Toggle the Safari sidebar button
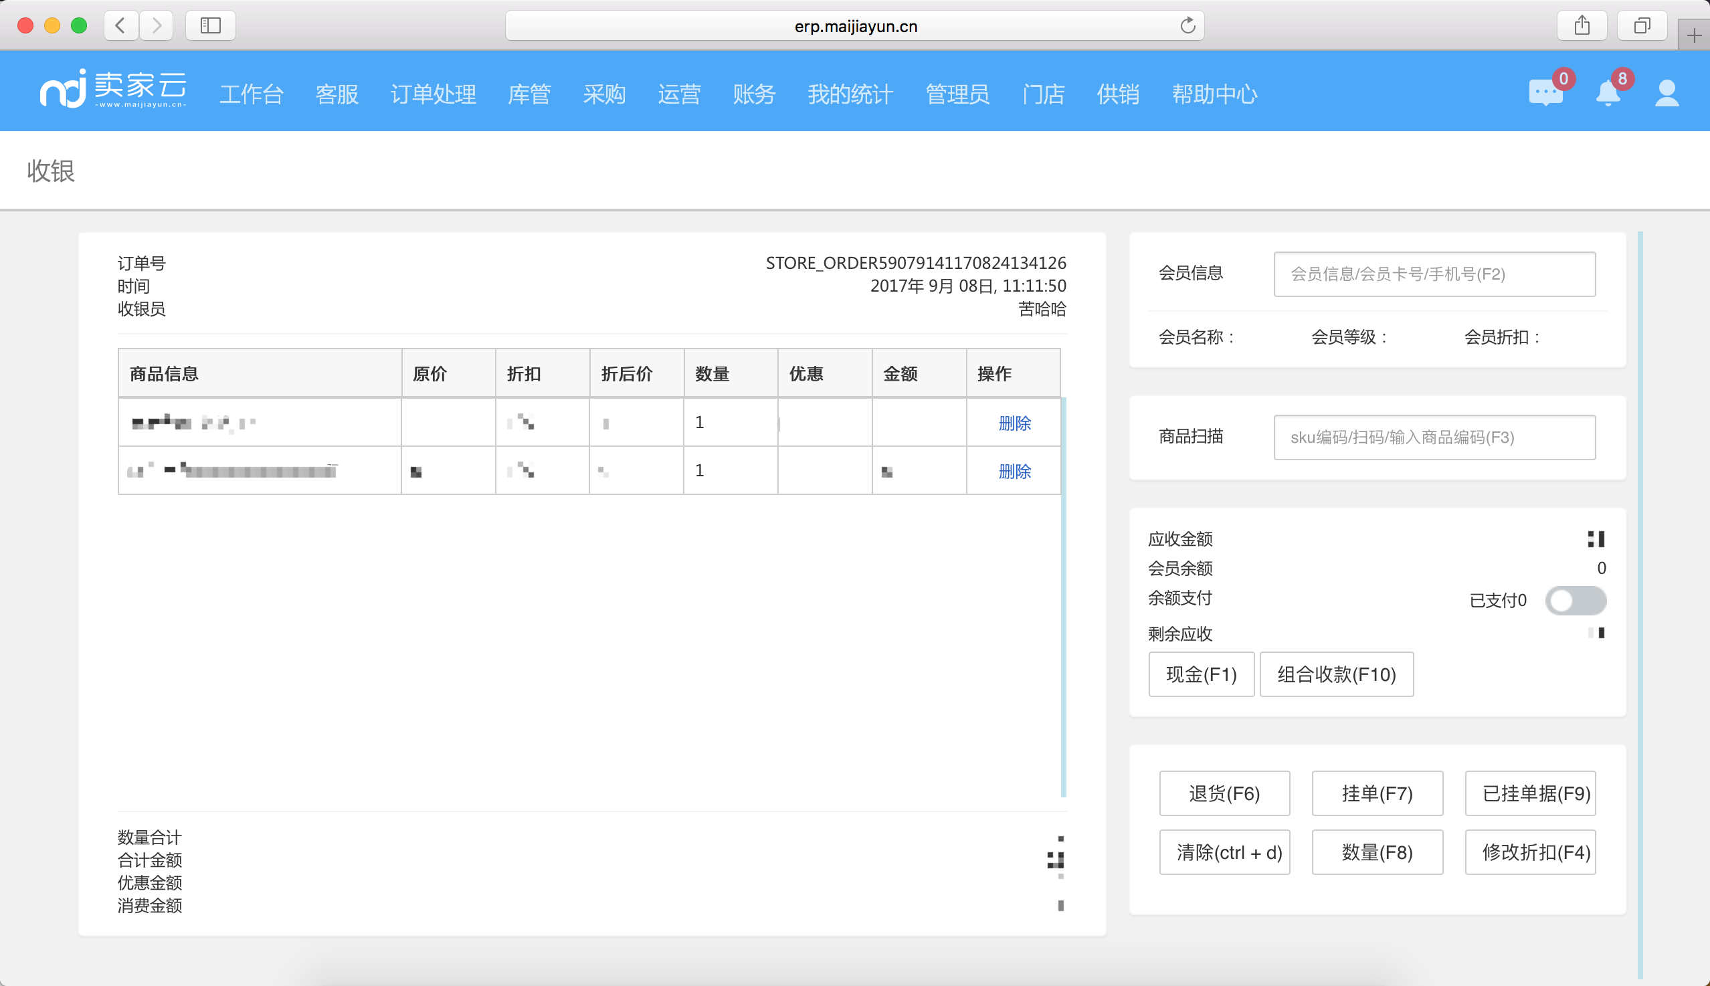The height and width of the screenshot is (986, 1710). [x=211, y=25]
